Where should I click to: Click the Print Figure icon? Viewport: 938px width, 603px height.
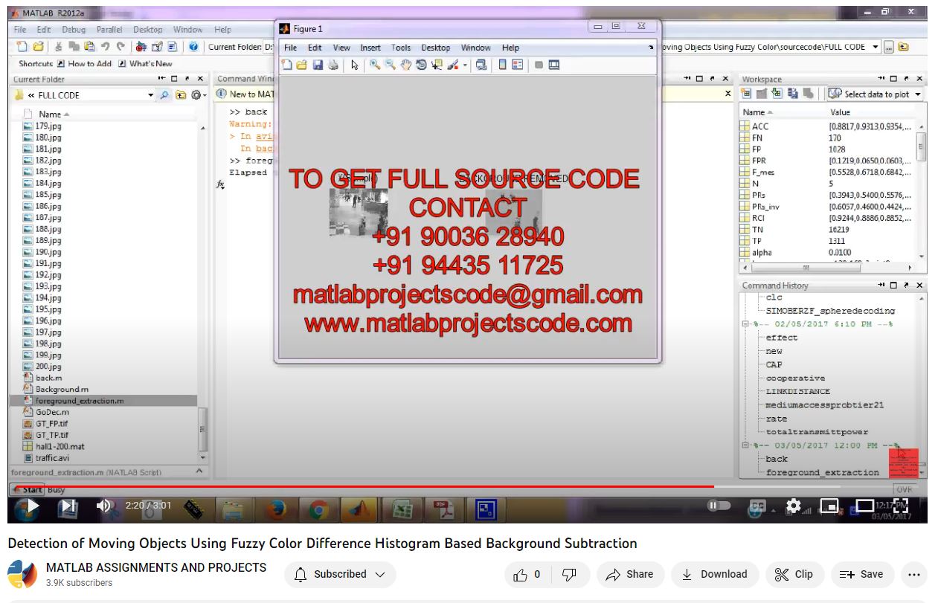(x=333, y=65)
